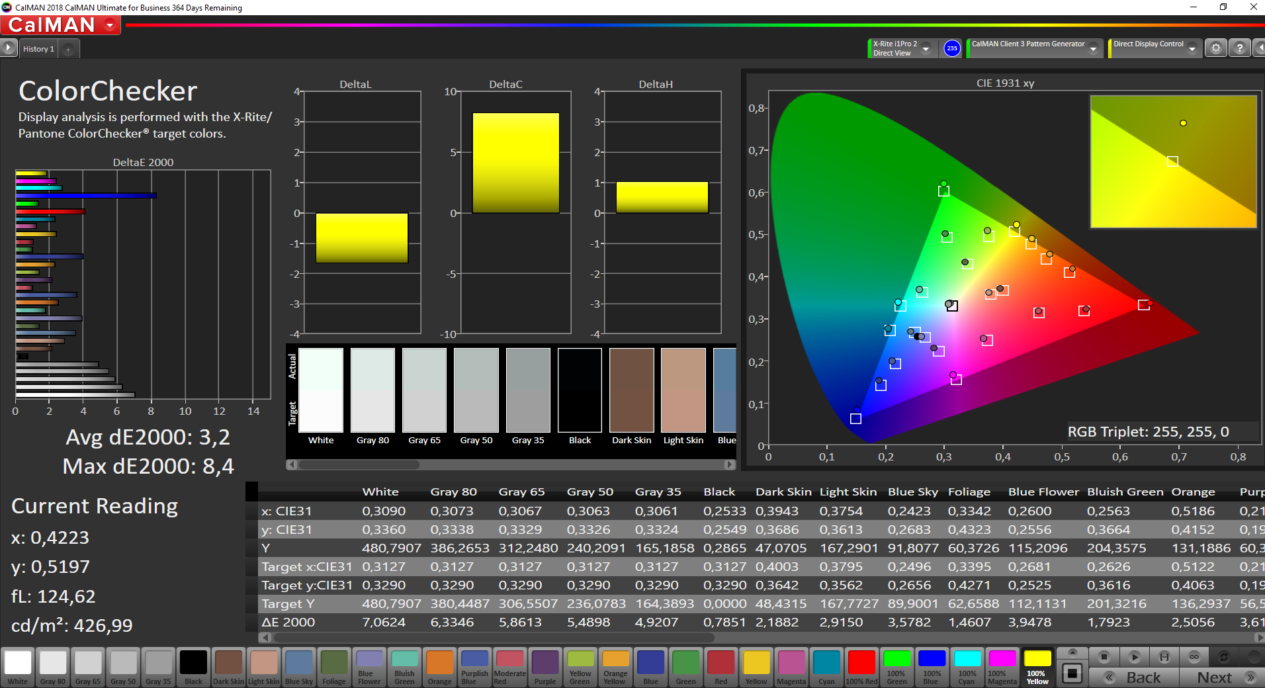Advance to the next page with Next
This screenshot has height=688, width=1265.
(x=1221, y=677)
